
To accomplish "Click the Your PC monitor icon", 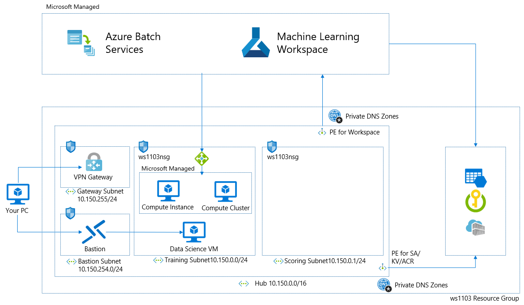I will pos(18,194).
